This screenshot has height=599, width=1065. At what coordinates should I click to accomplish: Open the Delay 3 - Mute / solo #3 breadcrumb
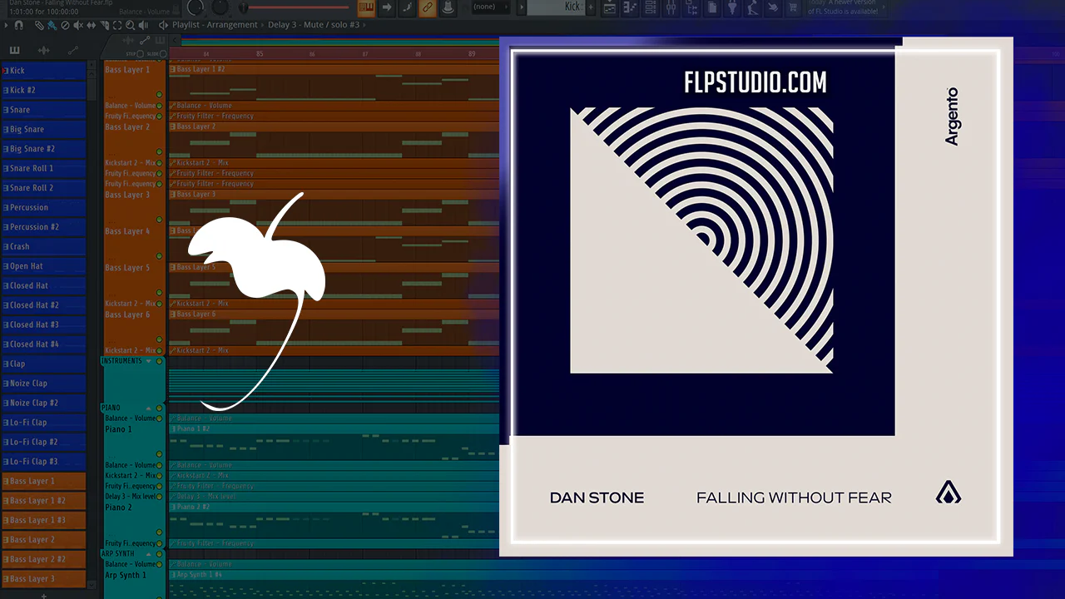(314, 25)
